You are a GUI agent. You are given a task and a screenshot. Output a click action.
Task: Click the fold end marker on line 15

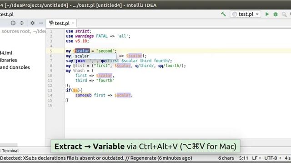[64, 100]
